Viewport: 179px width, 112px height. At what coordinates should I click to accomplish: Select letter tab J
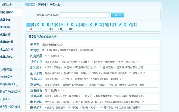click(67, 25)
